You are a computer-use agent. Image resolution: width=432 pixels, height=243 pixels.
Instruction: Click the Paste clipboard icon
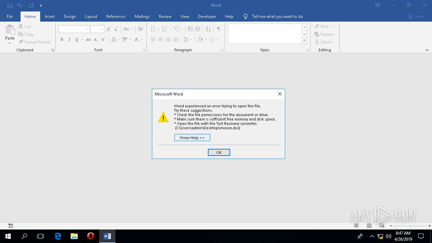(x=10, y=30)
